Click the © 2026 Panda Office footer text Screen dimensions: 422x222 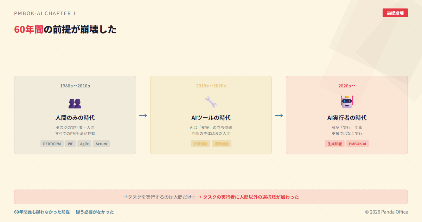tap(386, 212)
